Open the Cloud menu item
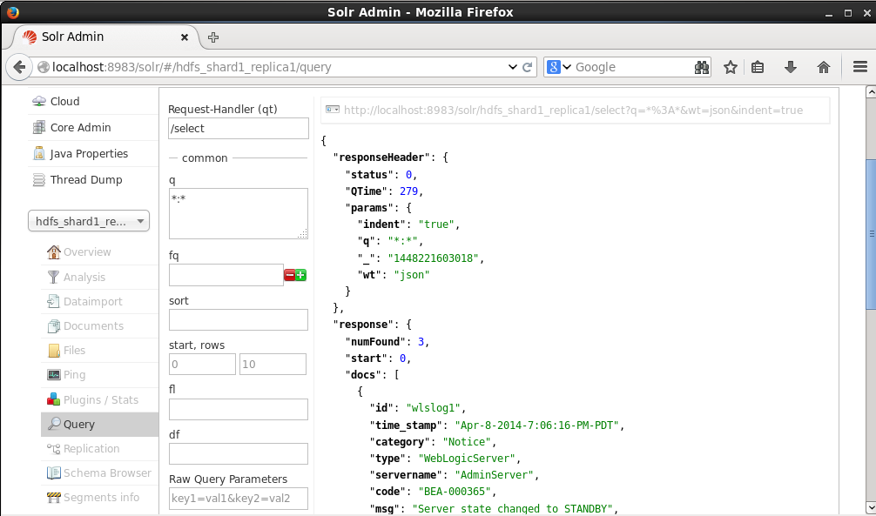 point(93,101)
